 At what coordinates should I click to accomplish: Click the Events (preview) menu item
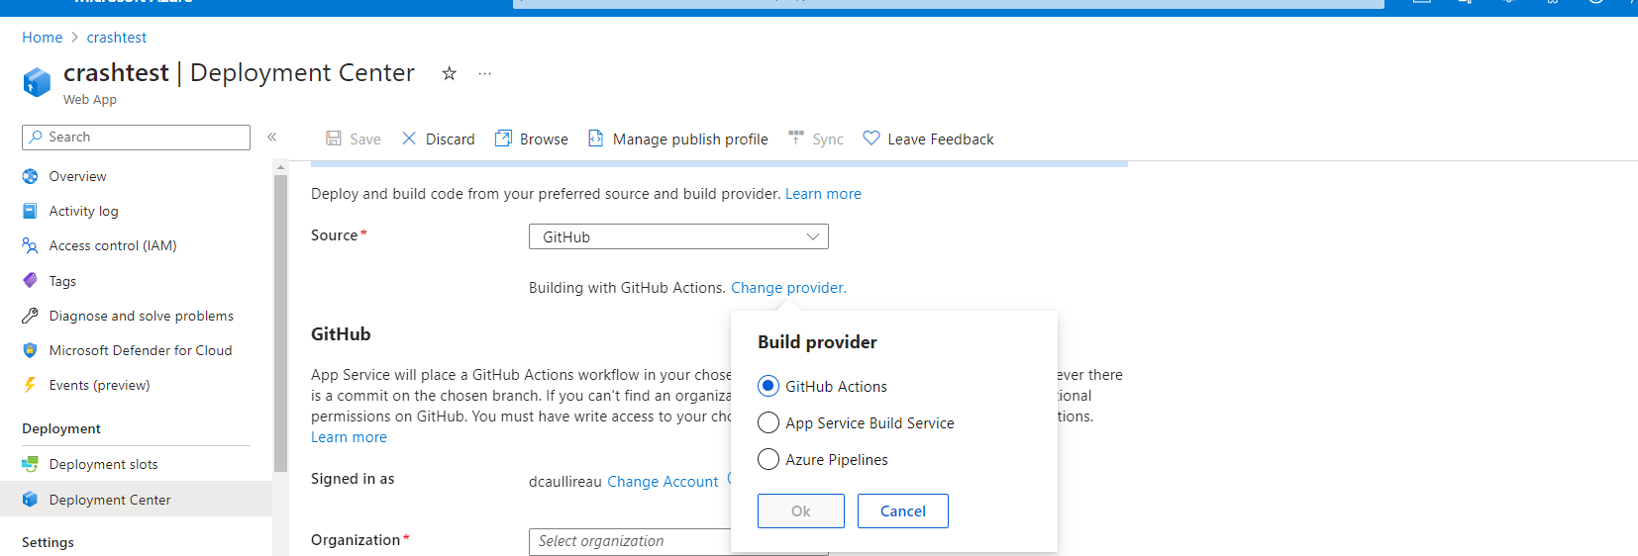coord(100,385)
